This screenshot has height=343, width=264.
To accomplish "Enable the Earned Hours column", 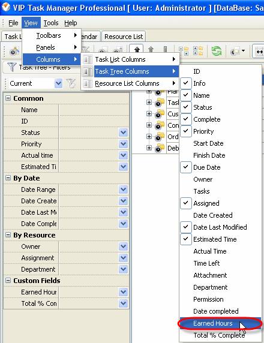I will coord(220,323).
